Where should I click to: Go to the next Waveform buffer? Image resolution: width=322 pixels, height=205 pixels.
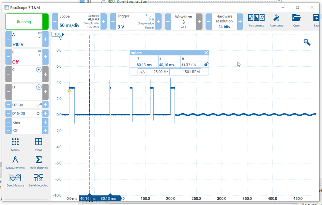[199, 21]
